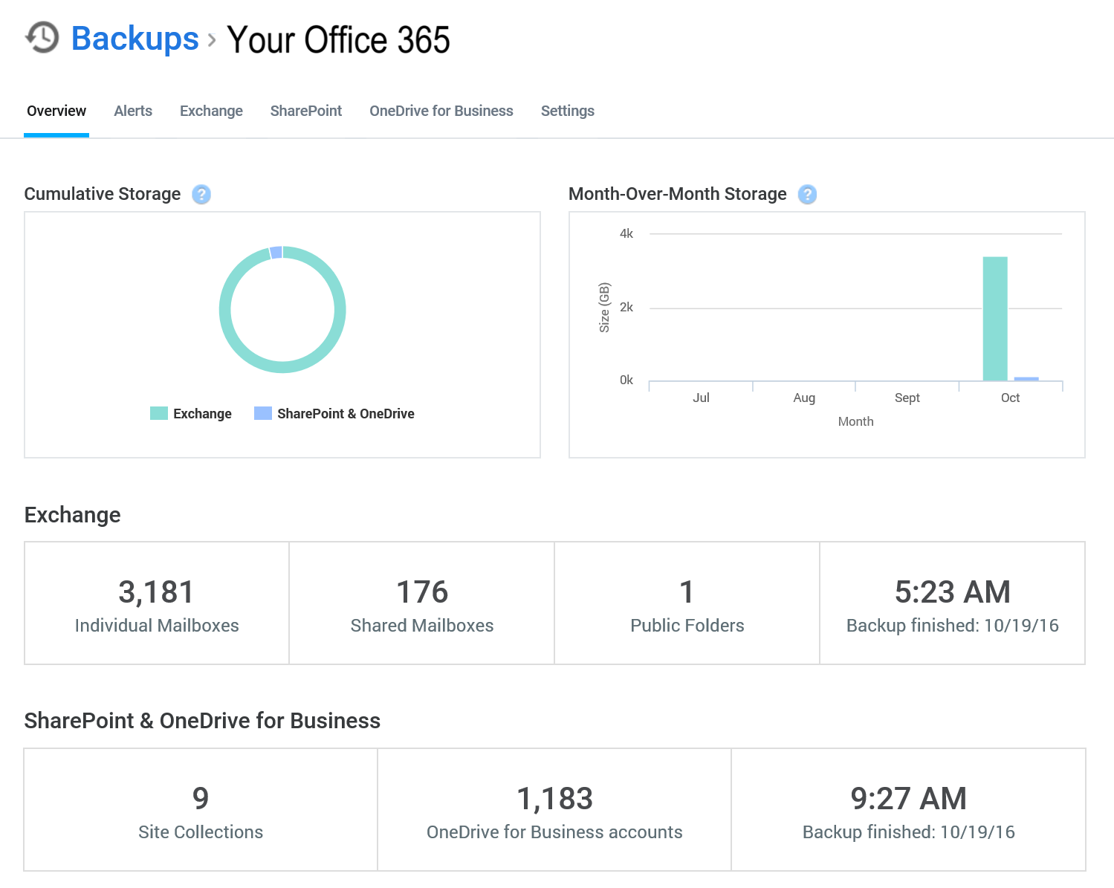Click the Size (GB) axis title
The height and width of the screenshot is (888, 1114).
(x=604, y=308)
